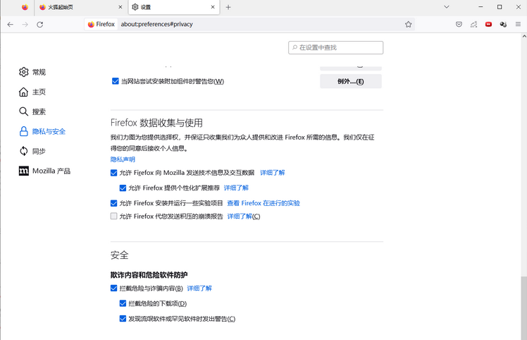Close the 设置 tab
Screen dimensions: 527x340
point(213,7)
